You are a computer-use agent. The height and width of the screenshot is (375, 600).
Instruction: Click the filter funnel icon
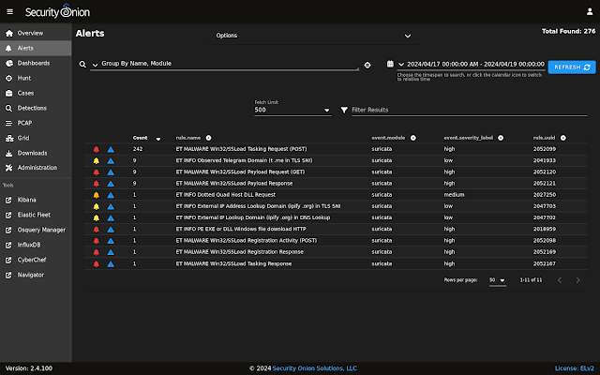pyautogui.click(x=344, y=111)
